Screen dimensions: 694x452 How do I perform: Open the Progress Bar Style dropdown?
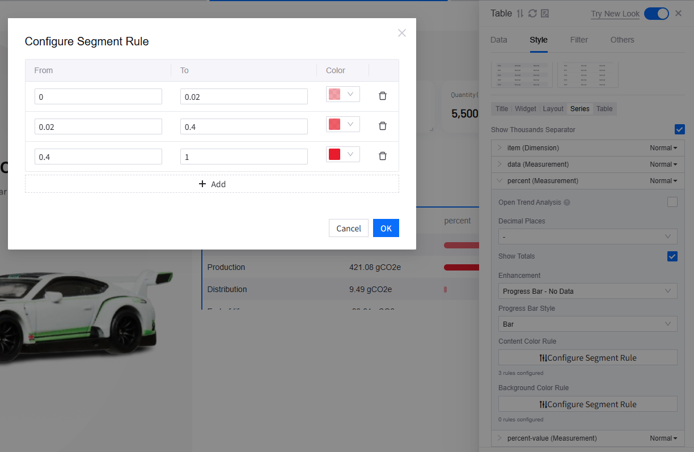click(x=587, y=324)
